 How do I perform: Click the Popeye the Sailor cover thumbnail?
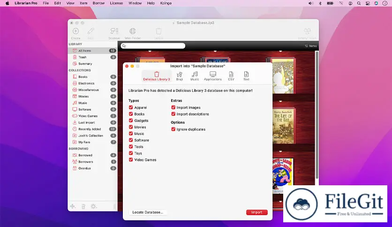click(282, 175)
